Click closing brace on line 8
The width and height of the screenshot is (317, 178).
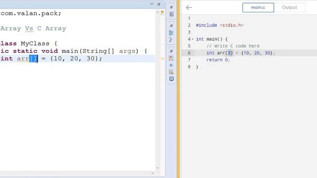tap(197, 67)
